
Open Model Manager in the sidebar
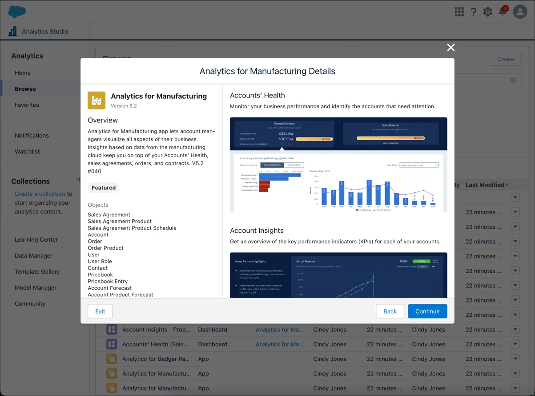click(36, 288)
